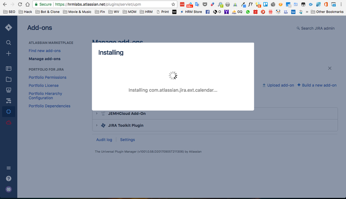This screenshot has width=346, height=199.
Task: Click the WhatFont f? extension icon
Action: pos(250,4)
